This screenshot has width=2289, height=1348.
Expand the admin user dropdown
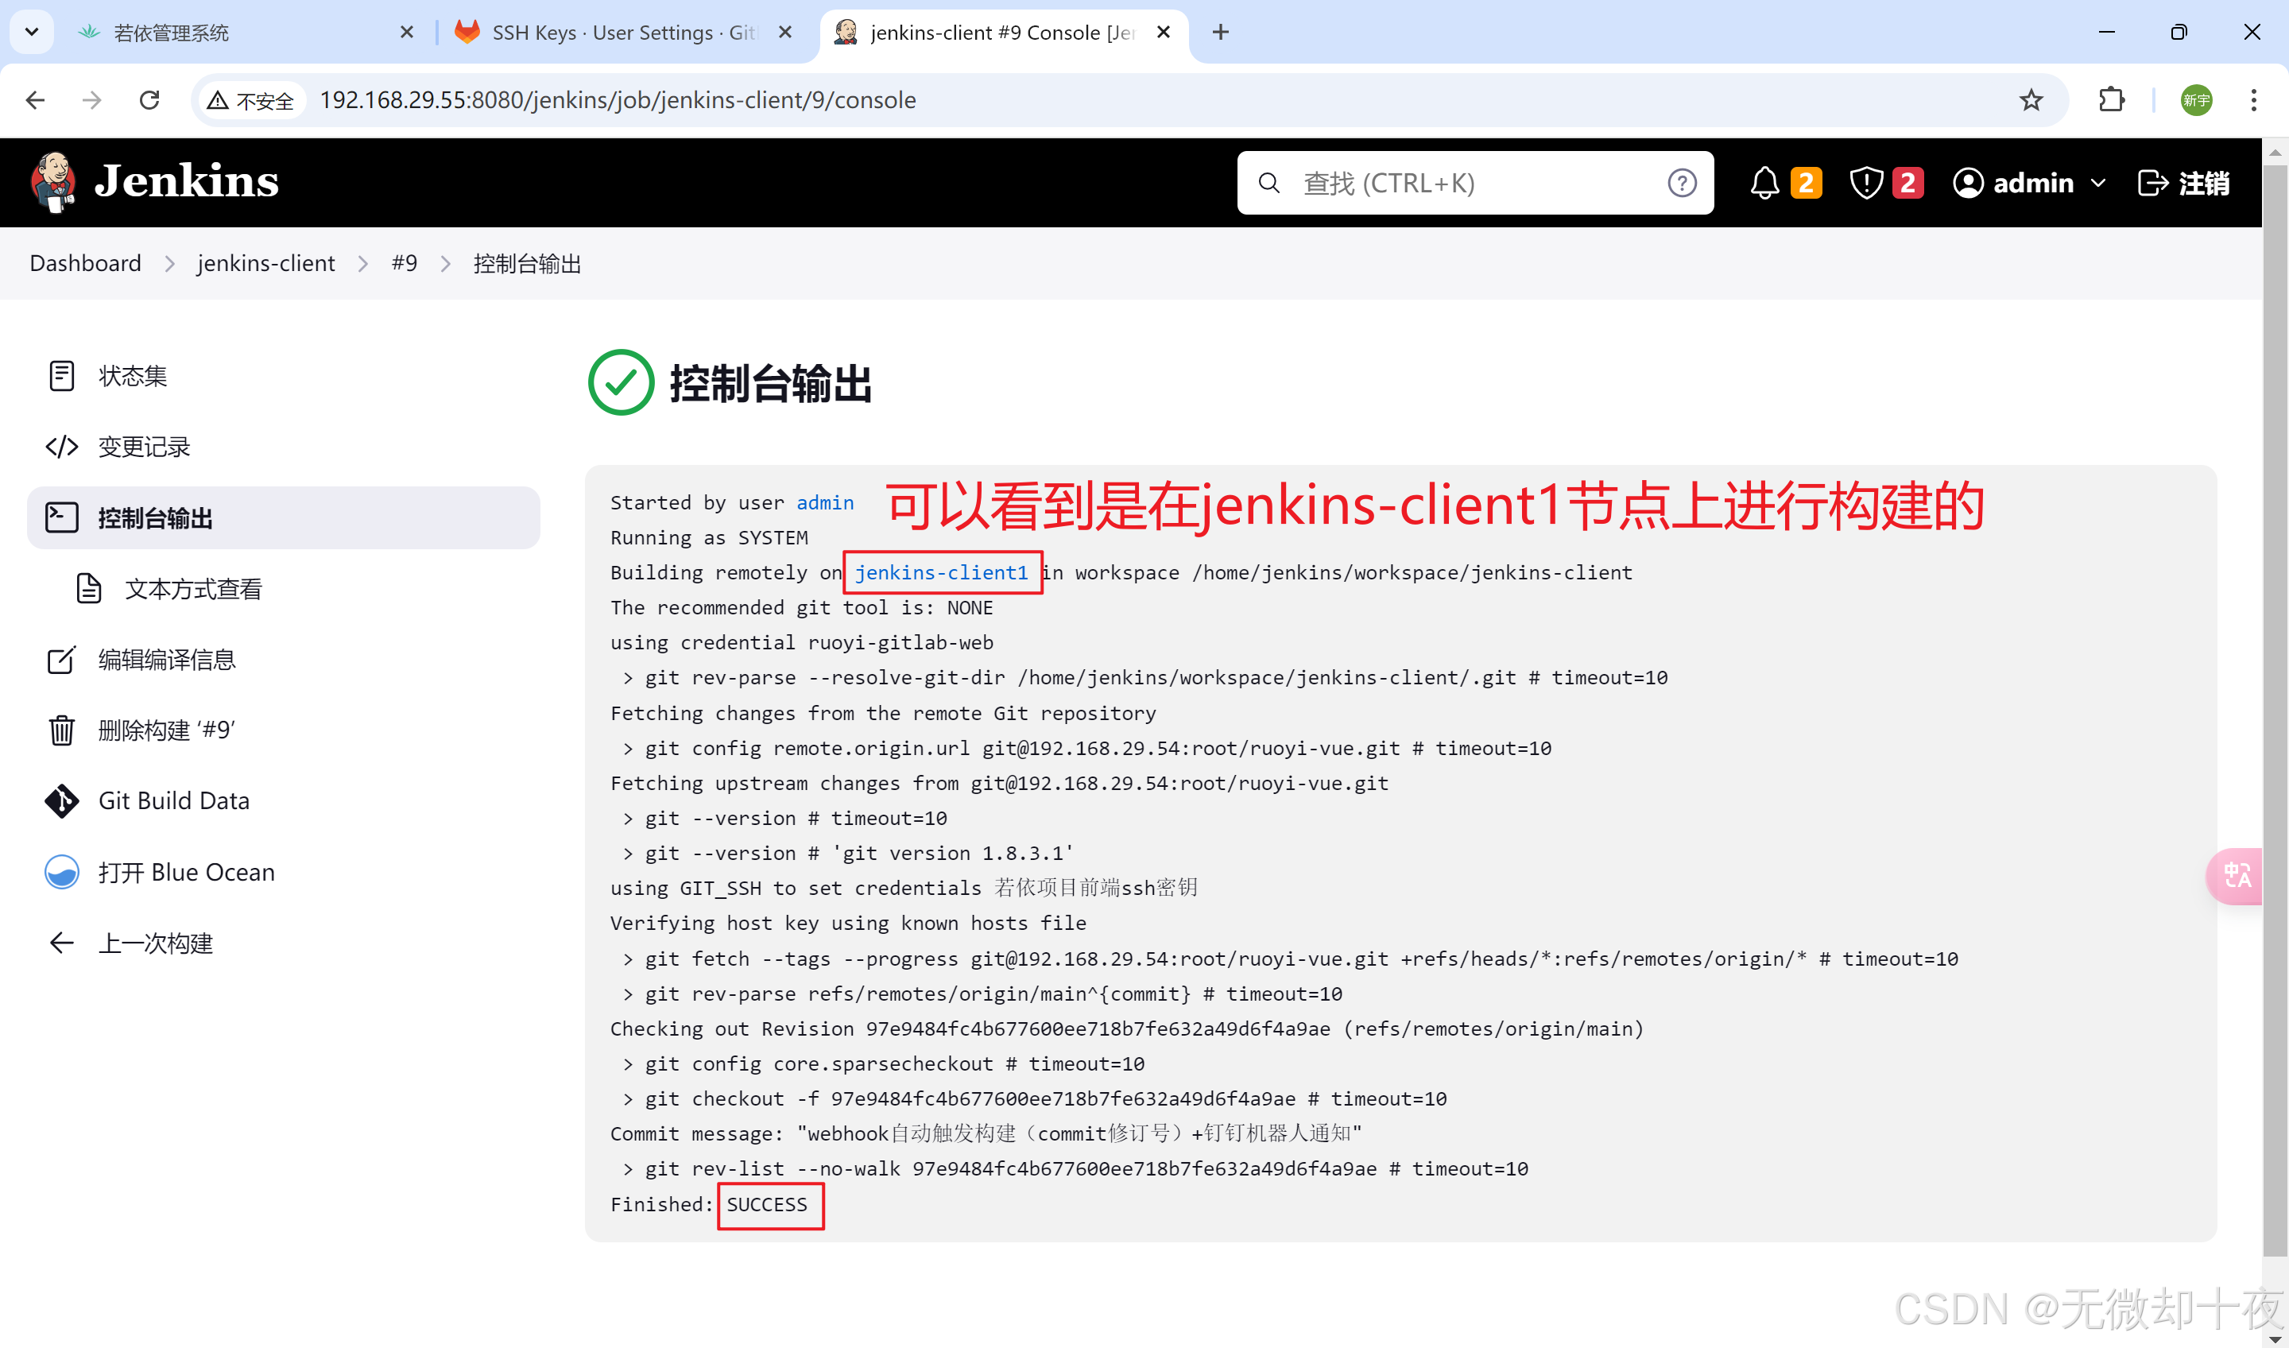[2097, 184]
